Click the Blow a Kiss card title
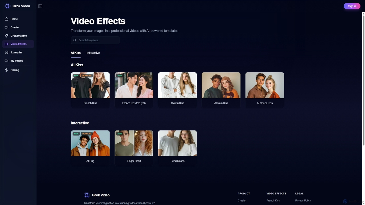 pyautogui.click(x=177, y=103)
